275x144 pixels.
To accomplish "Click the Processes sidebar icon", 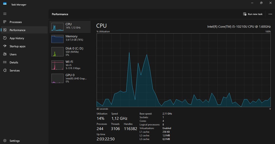I will 5,22.
